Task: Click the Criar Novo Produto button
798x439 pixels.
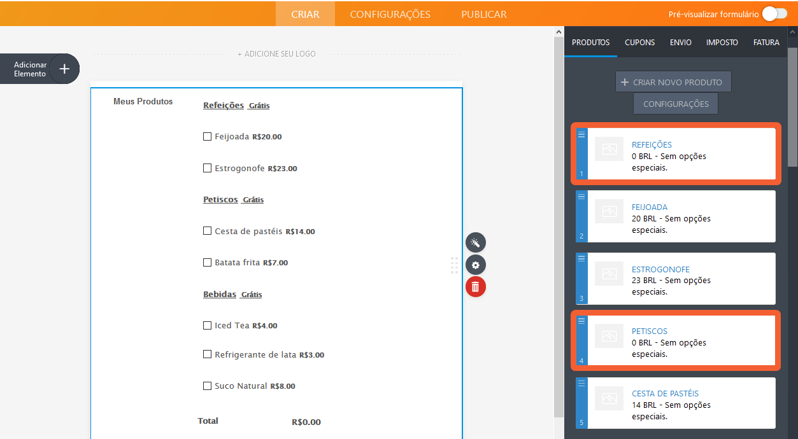Action: point(673,82)
